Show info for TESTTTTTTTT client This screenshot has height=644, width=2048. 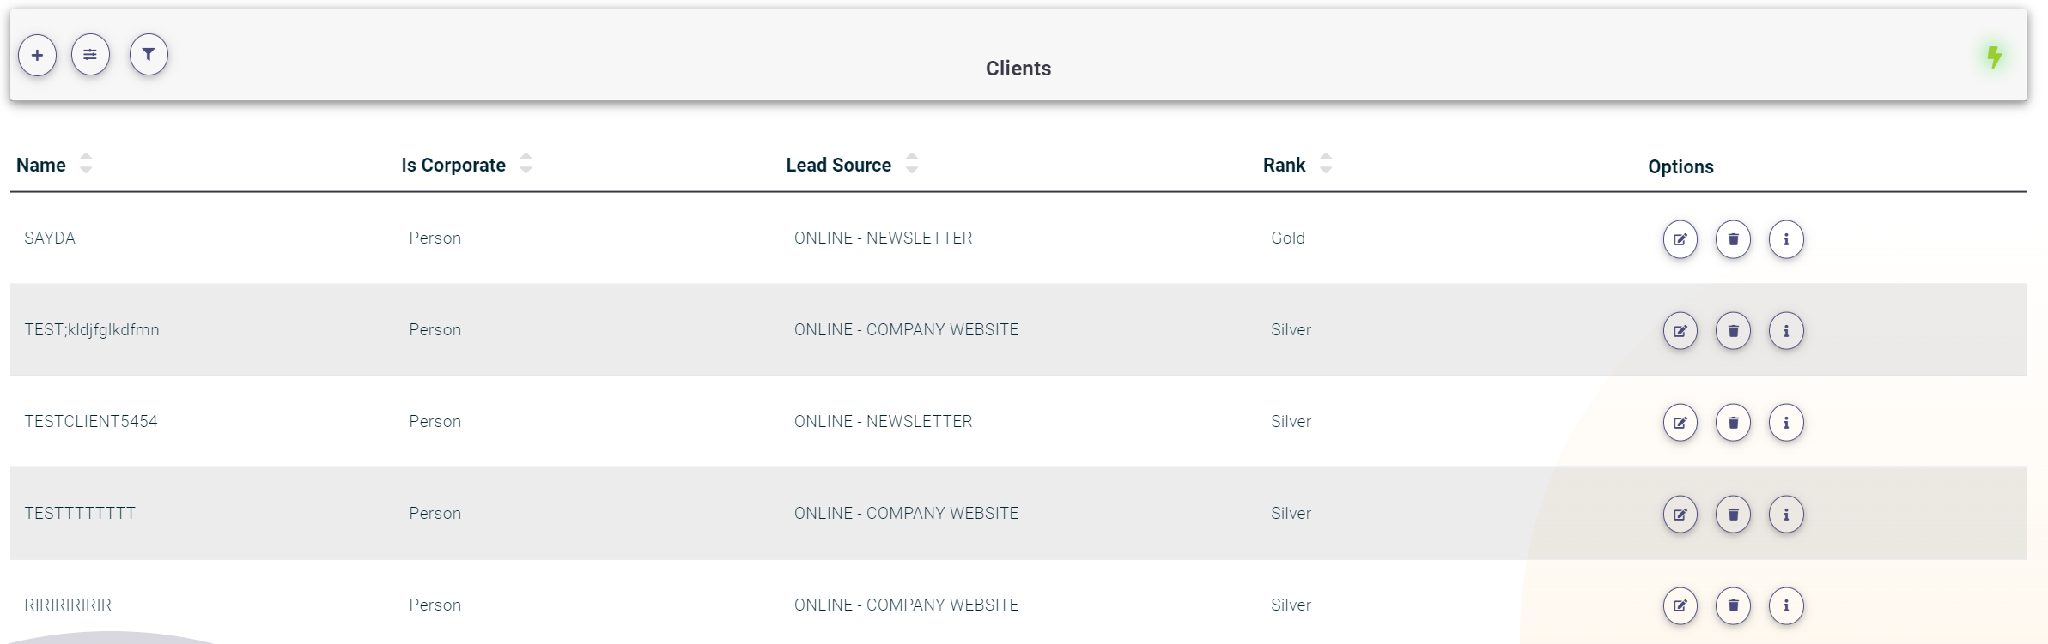click(x=1786, y=515)
